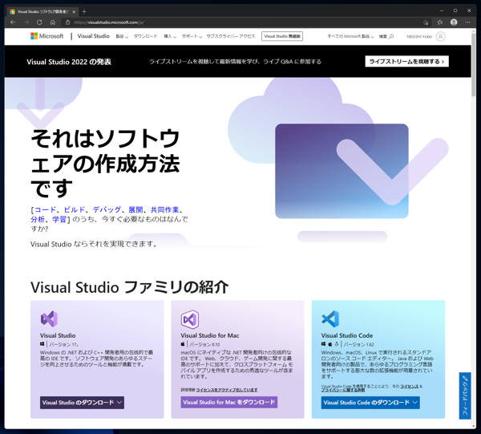This screenshot has width=481, height=434.
Task: Click the ビルド link
Action: (x=75, y=209)
